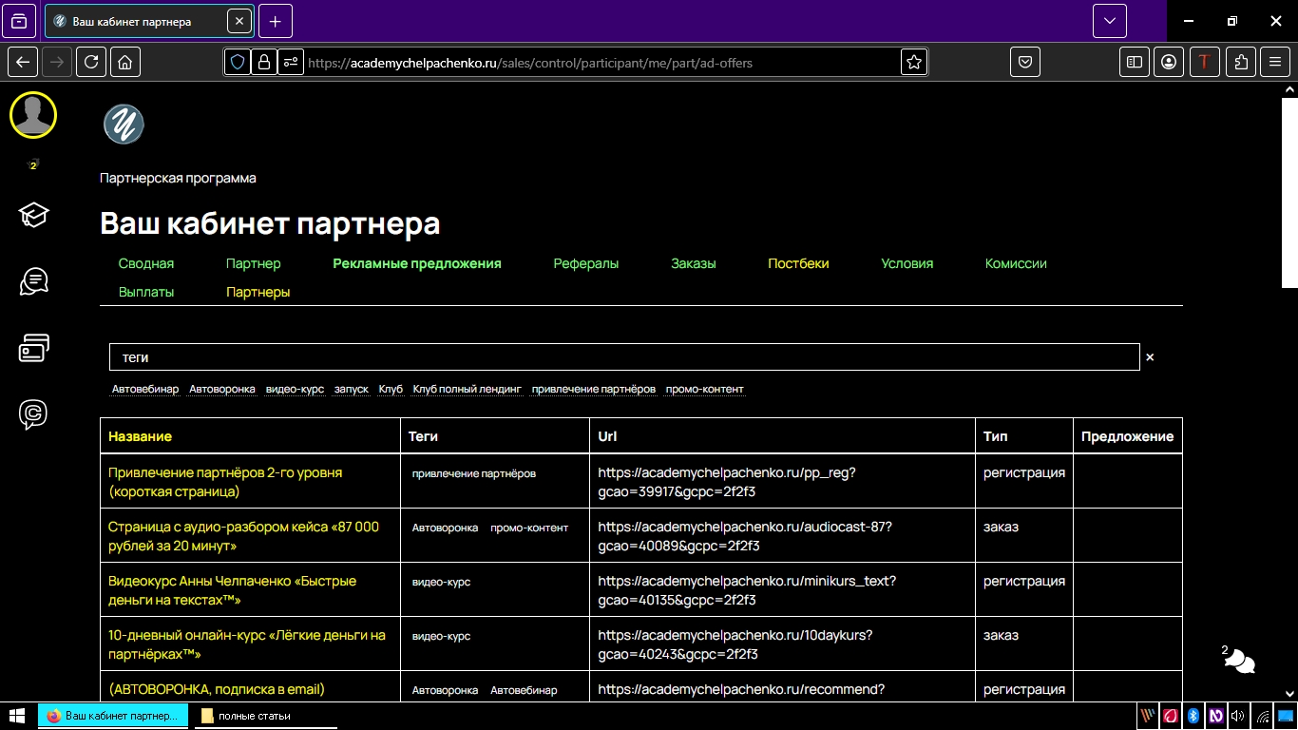
Task: Open the Wi-Fi network tray icon
Action: coord(1262,716)
